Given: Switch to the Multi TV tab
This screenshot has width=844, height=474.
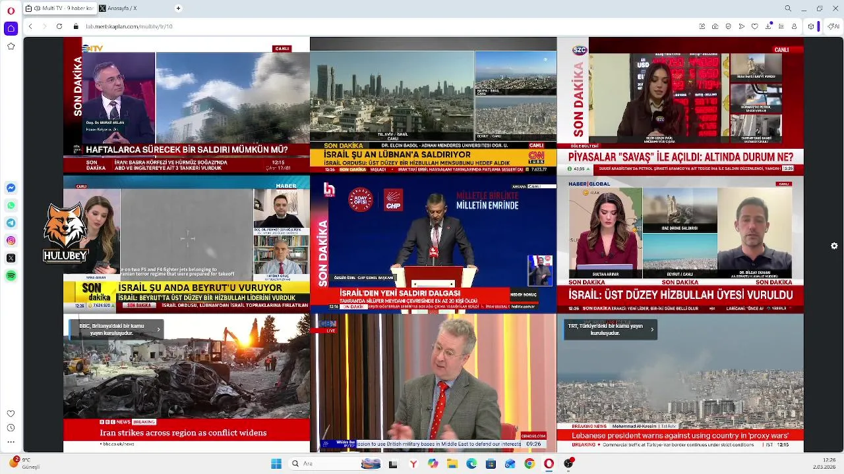Looking at the screenshot, I should click(59, 9).
